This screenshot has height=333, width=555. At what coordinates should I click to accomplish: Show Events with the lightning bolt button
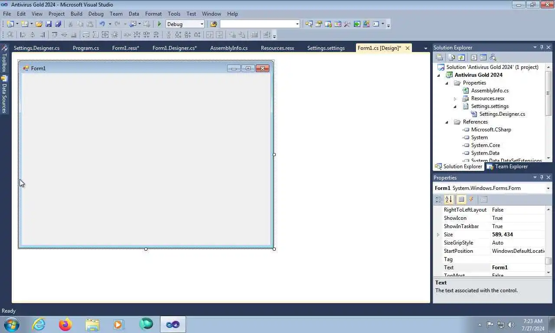471,199
